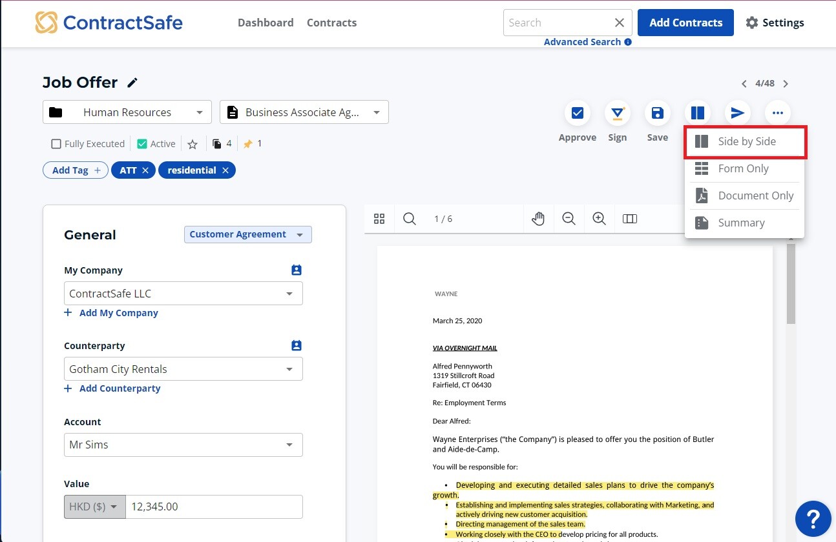Go to the Dashboard tab
Screen dimensions: 836x542
[x=266, y=23]
